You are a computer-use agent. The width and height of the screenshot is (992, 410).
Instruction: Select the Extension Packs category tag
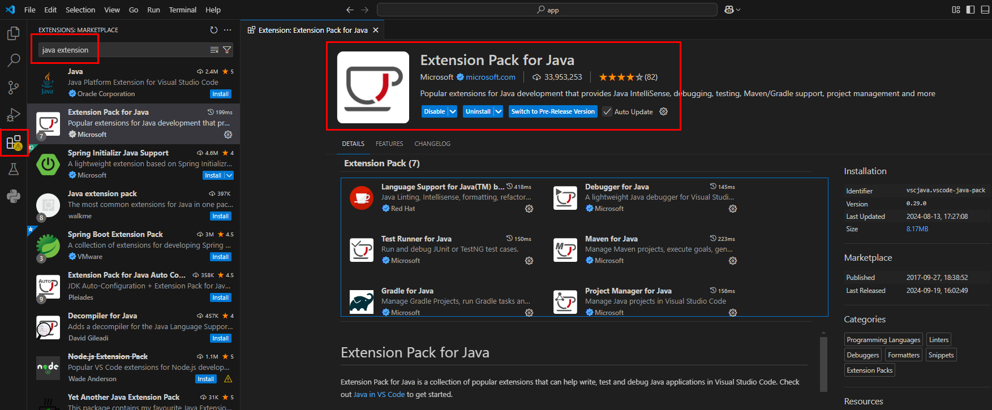click(x=870, y=370)
